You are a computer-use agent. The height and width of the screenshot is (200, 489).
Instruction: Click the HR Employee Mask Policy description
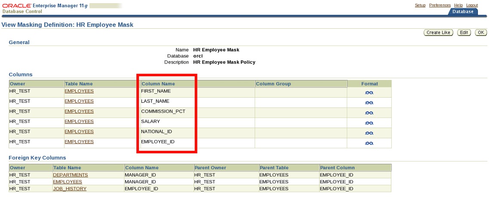pos(224,62)
